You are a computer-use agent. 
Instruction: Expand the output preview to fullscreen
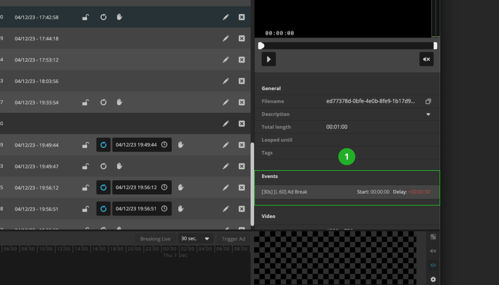pyautogui.click(x=433, y=237)
